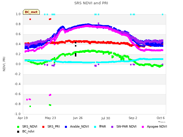This screenshot has height=137, width=183.
Task: Click the Jun 26 x-axis tick label
Action: [78, 118]
